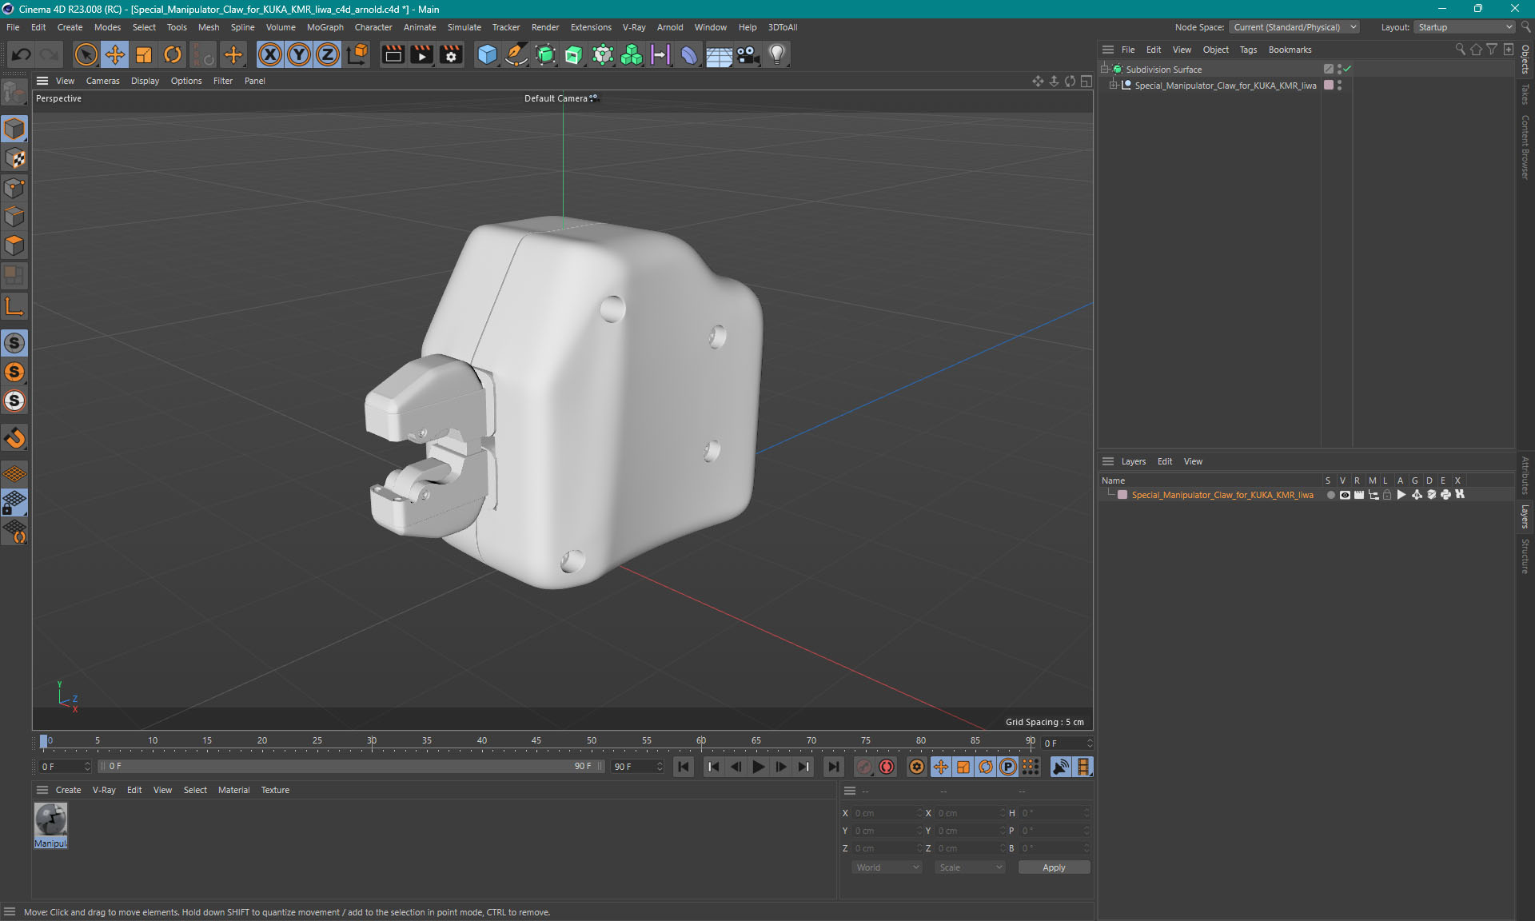Toggle the Subdivision Surface enable checkmark

[1347, 70]
